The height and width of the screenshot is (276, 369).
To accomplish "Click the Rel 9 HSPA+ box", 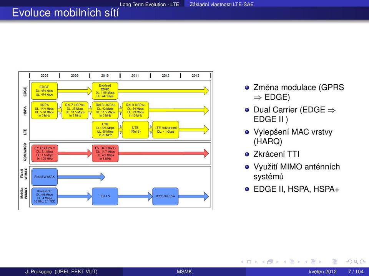I will pos(136,110).
